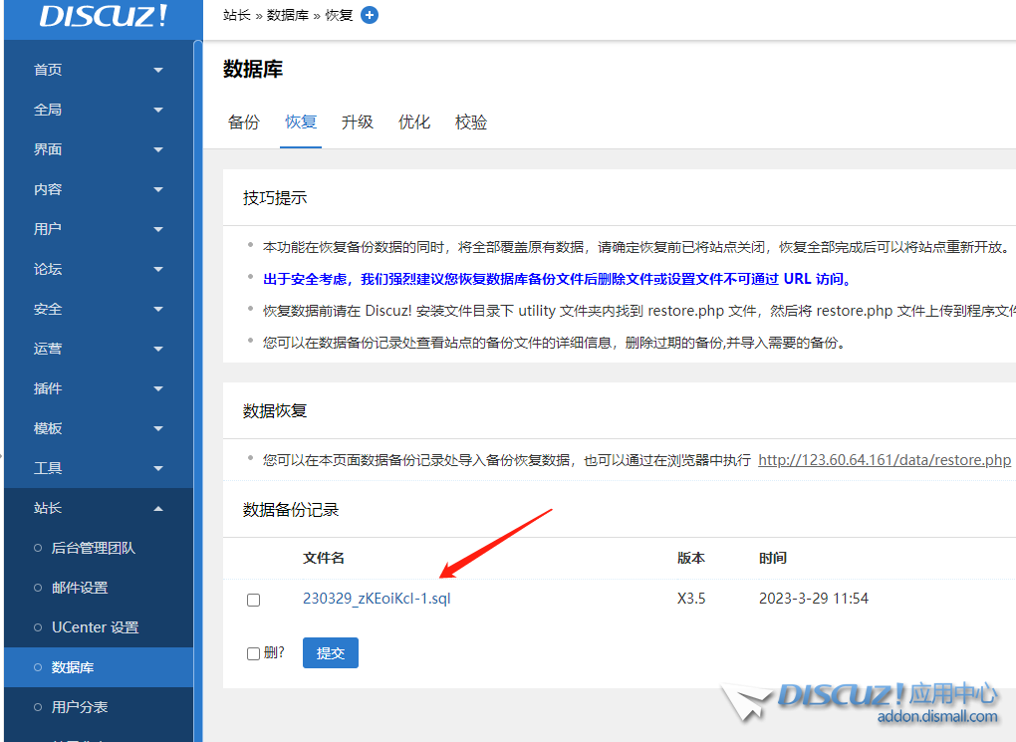Select the 后台管理团队 bullet item

click(93, 548)
